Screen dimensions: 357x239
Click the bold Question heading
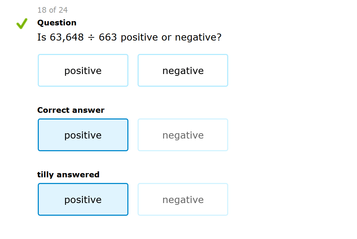click(57, 23)
